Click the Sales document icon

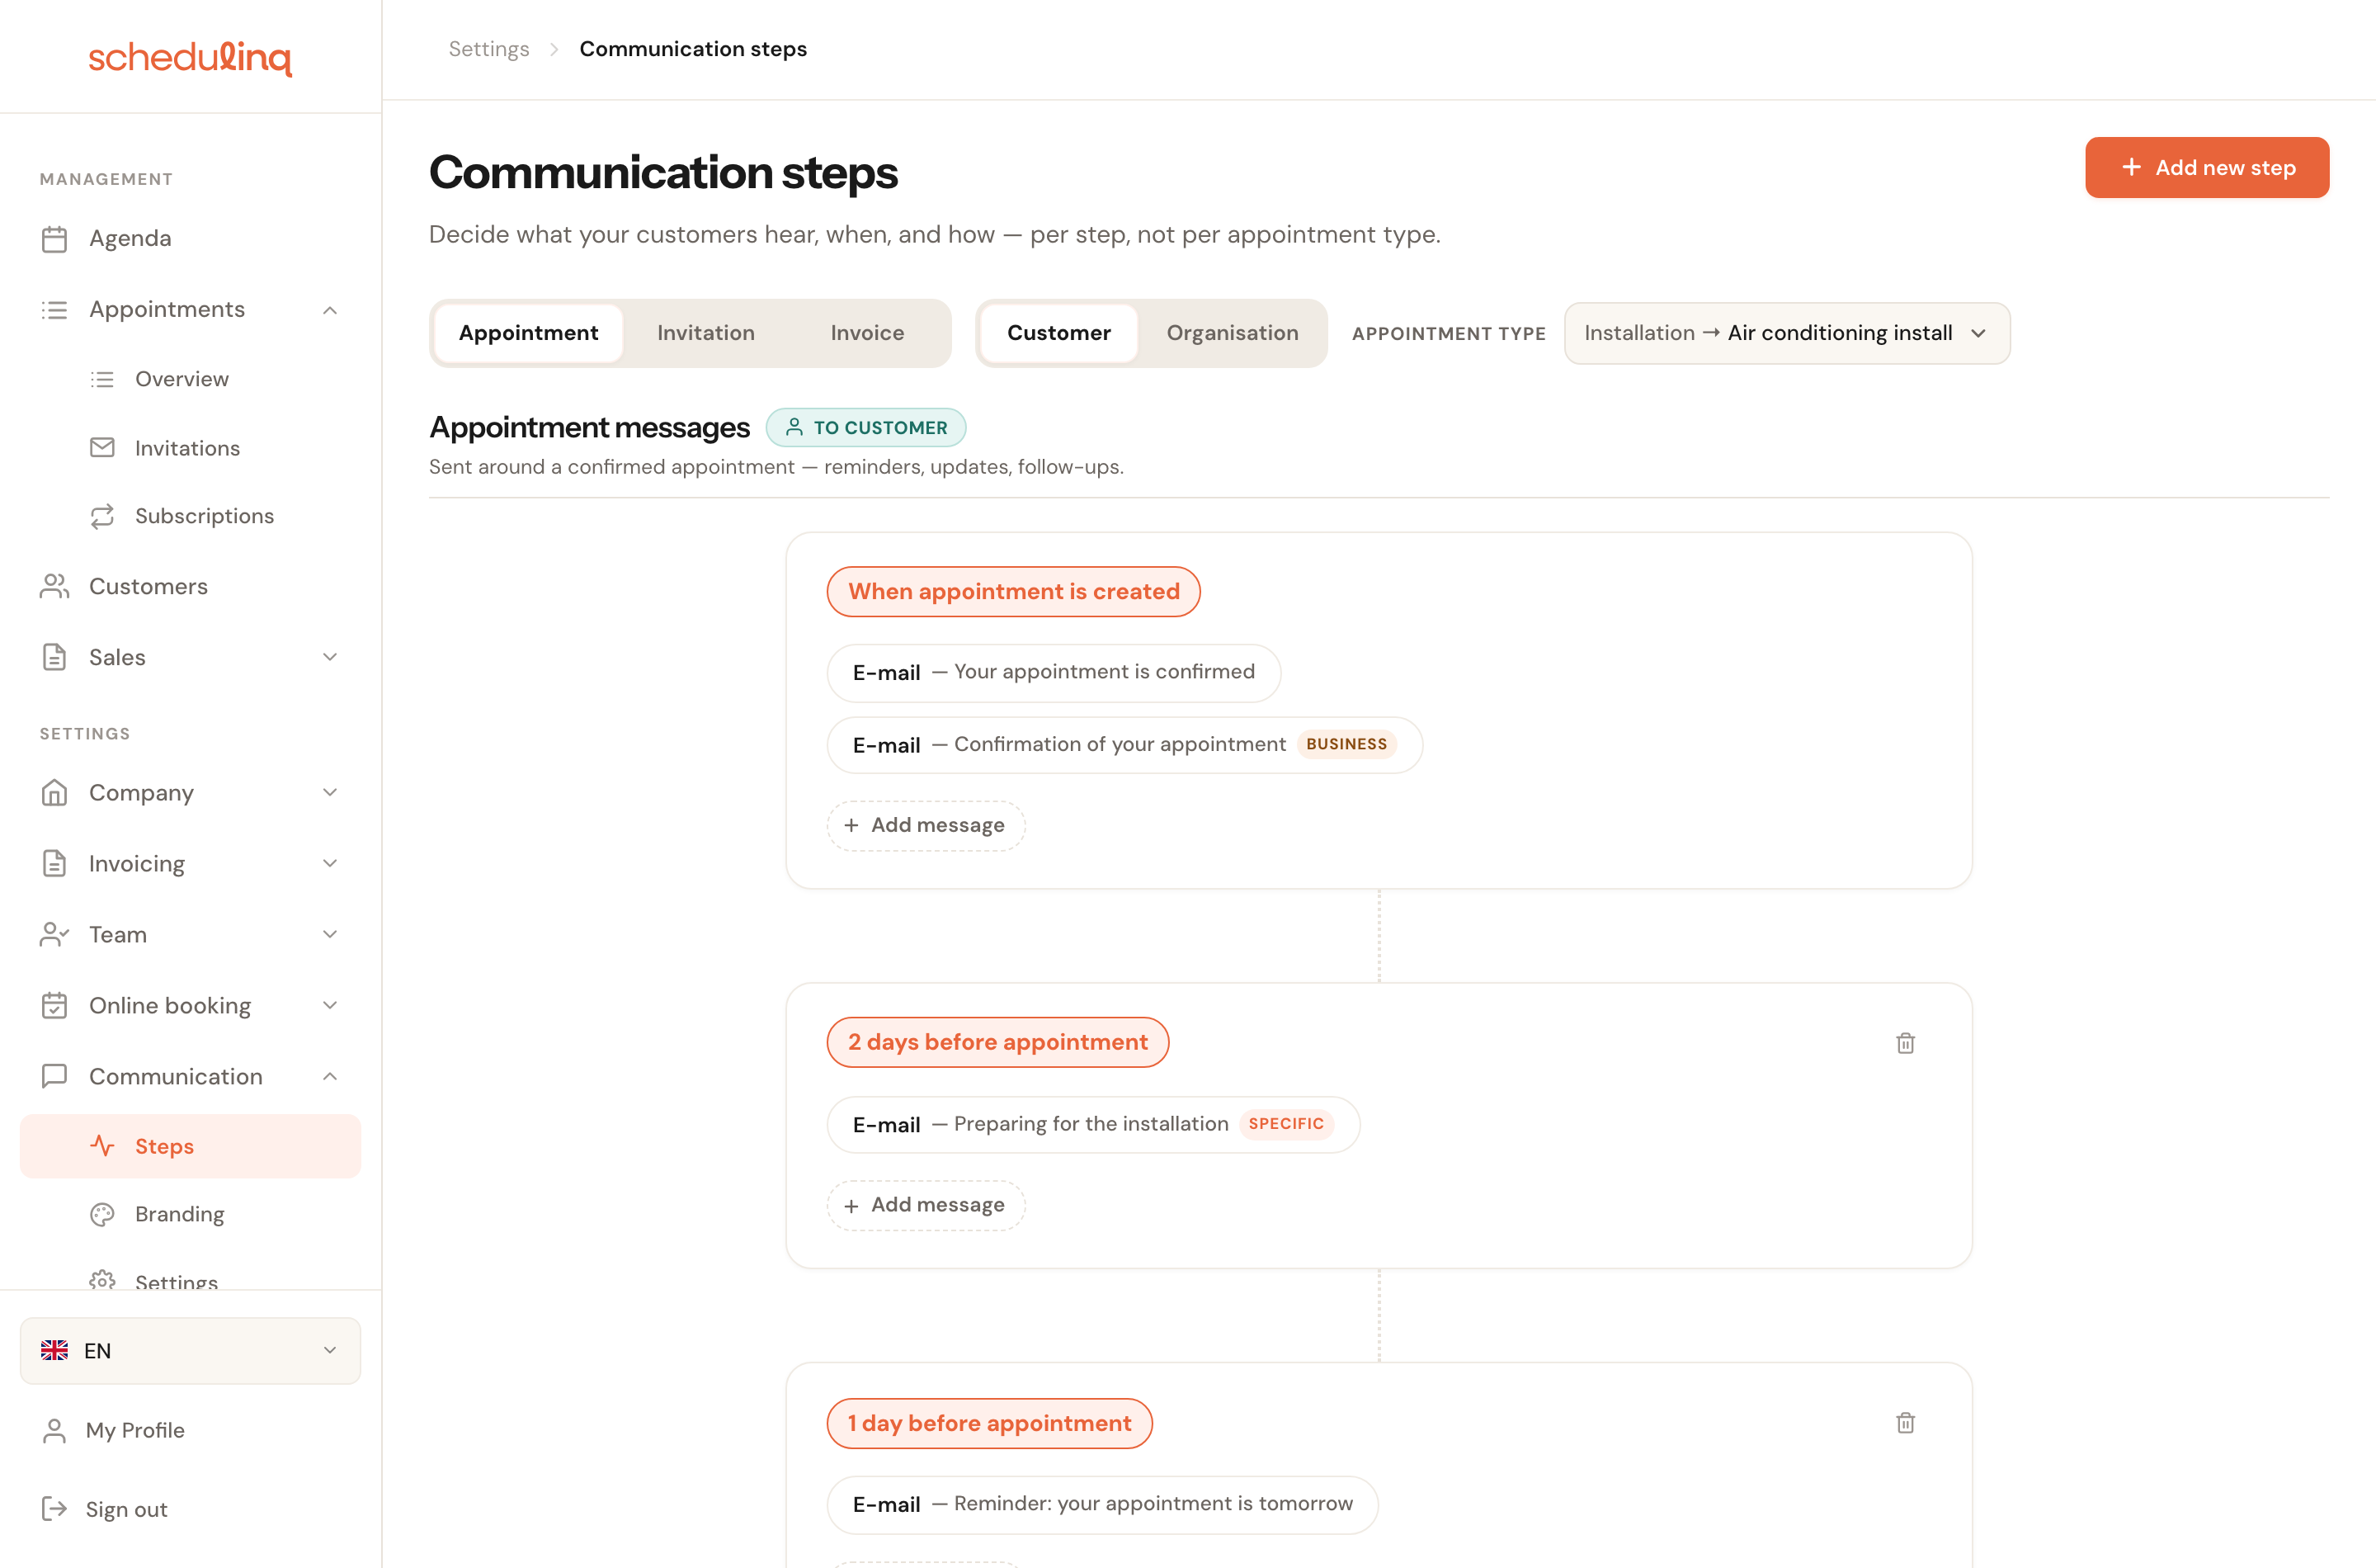54,657
